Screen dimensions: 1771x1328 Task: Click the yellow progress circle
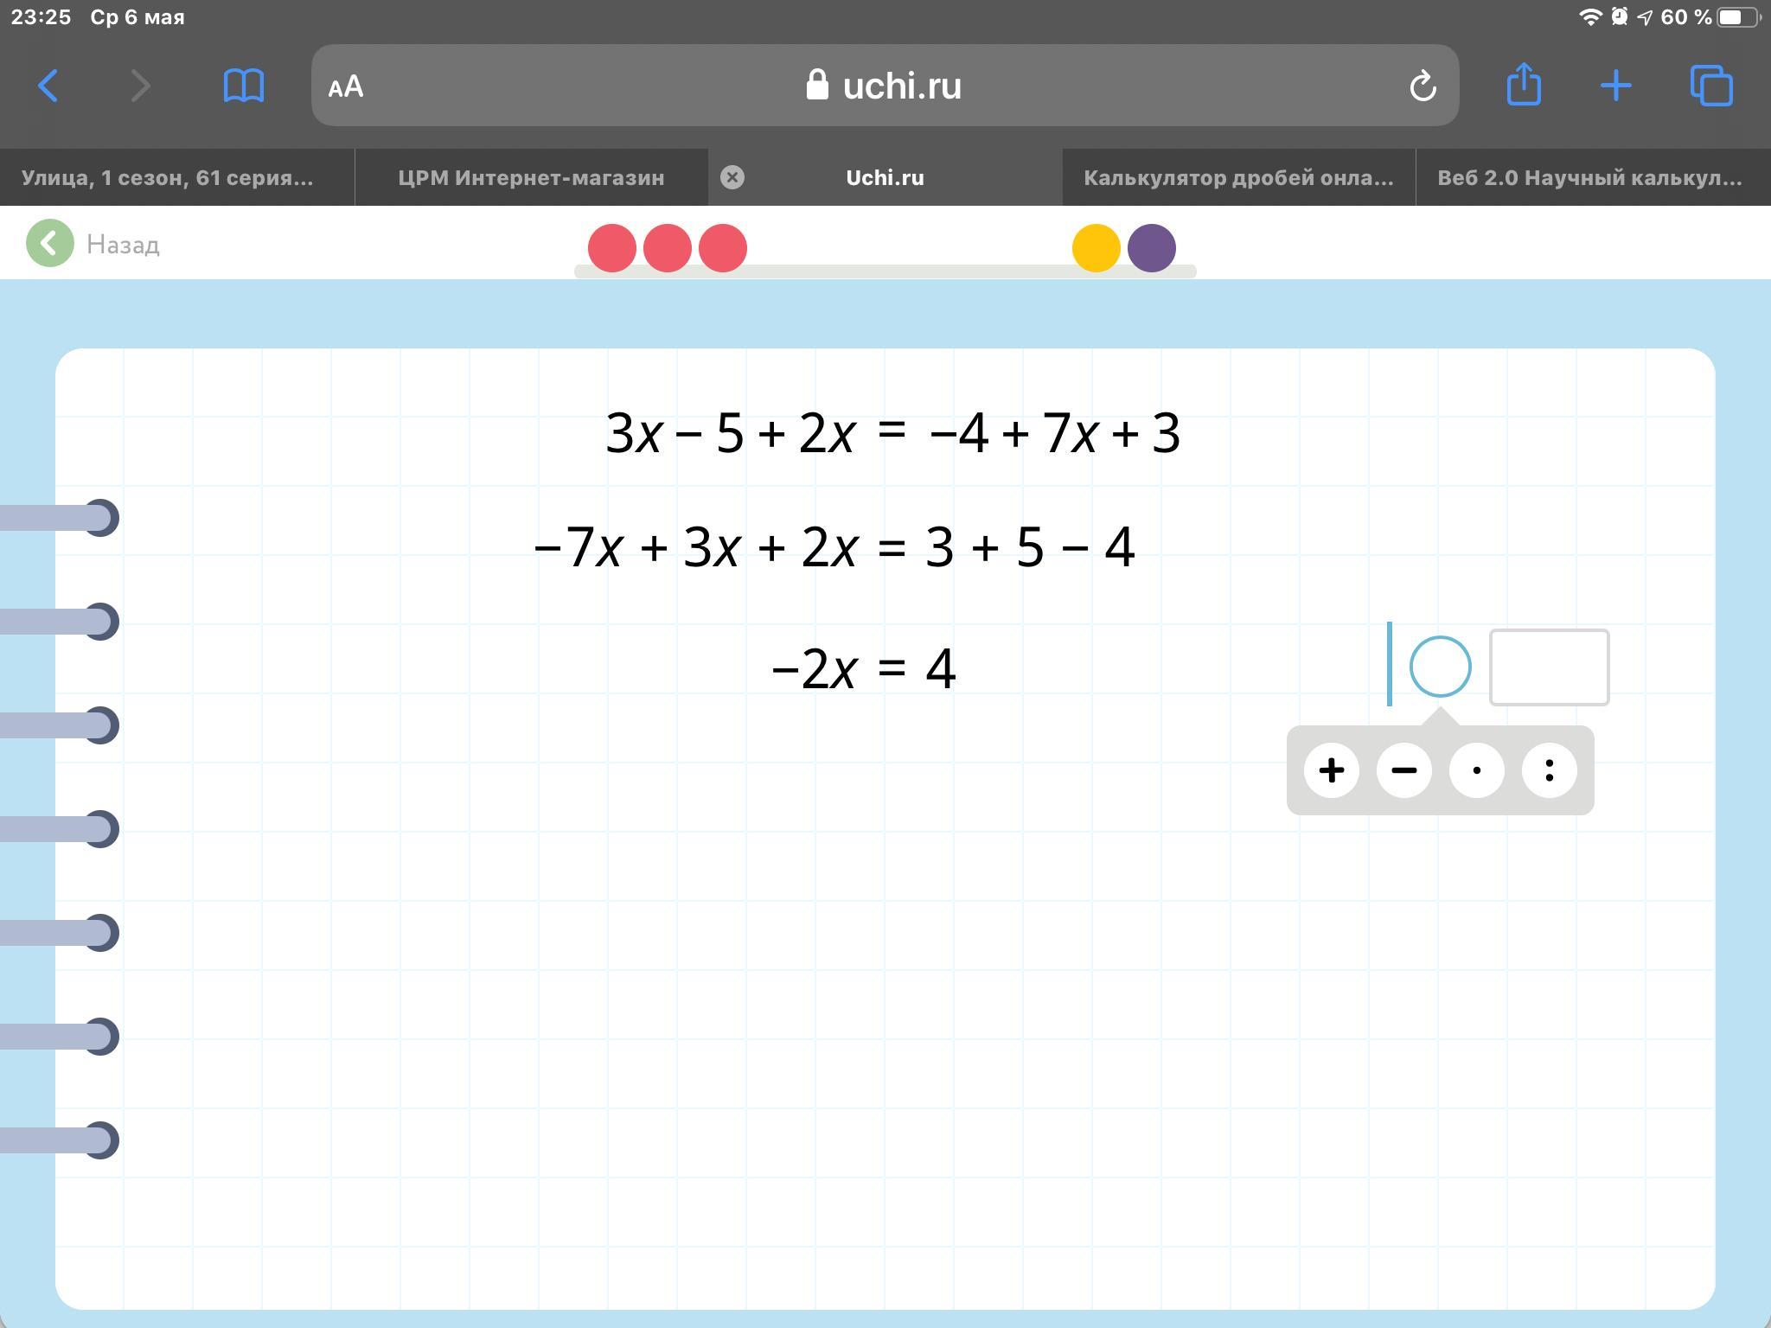[1096, 248]
